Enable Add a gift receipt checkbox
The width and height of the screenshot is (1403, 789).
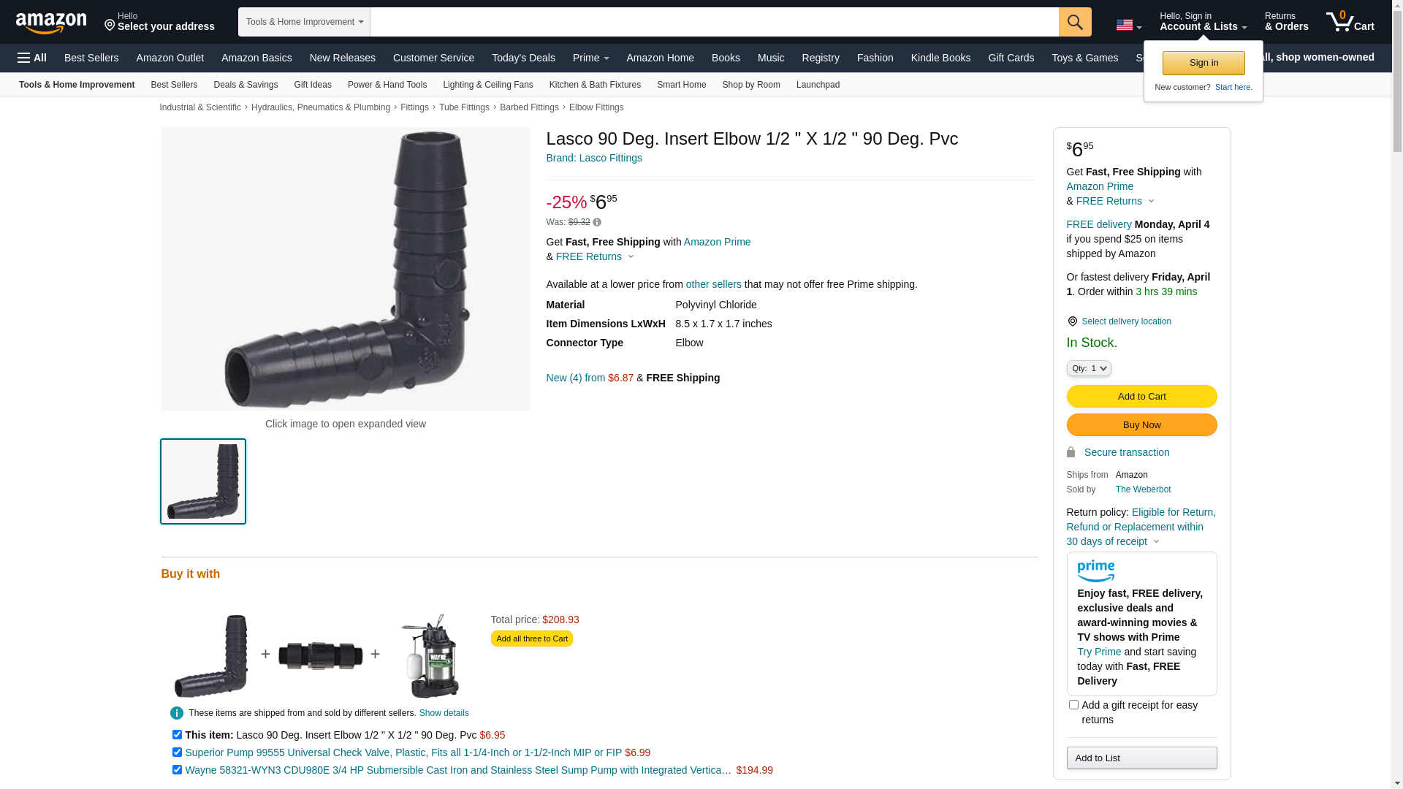pyautogui.click(x=1073, y=705)
